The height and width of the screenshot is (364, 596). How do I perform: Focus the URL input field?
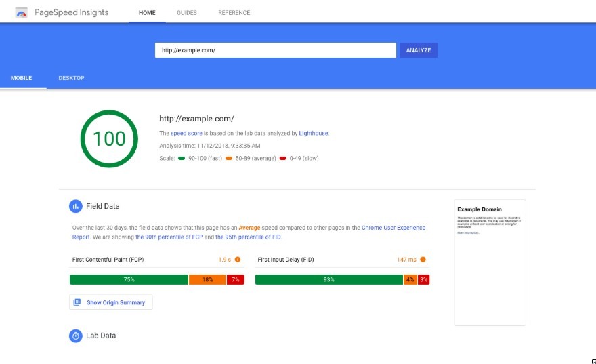click(x=276, y=50)
